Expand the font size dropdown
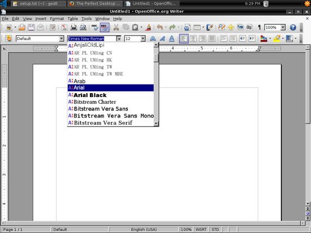Screen dimensions: 311x233 (143, 38)
